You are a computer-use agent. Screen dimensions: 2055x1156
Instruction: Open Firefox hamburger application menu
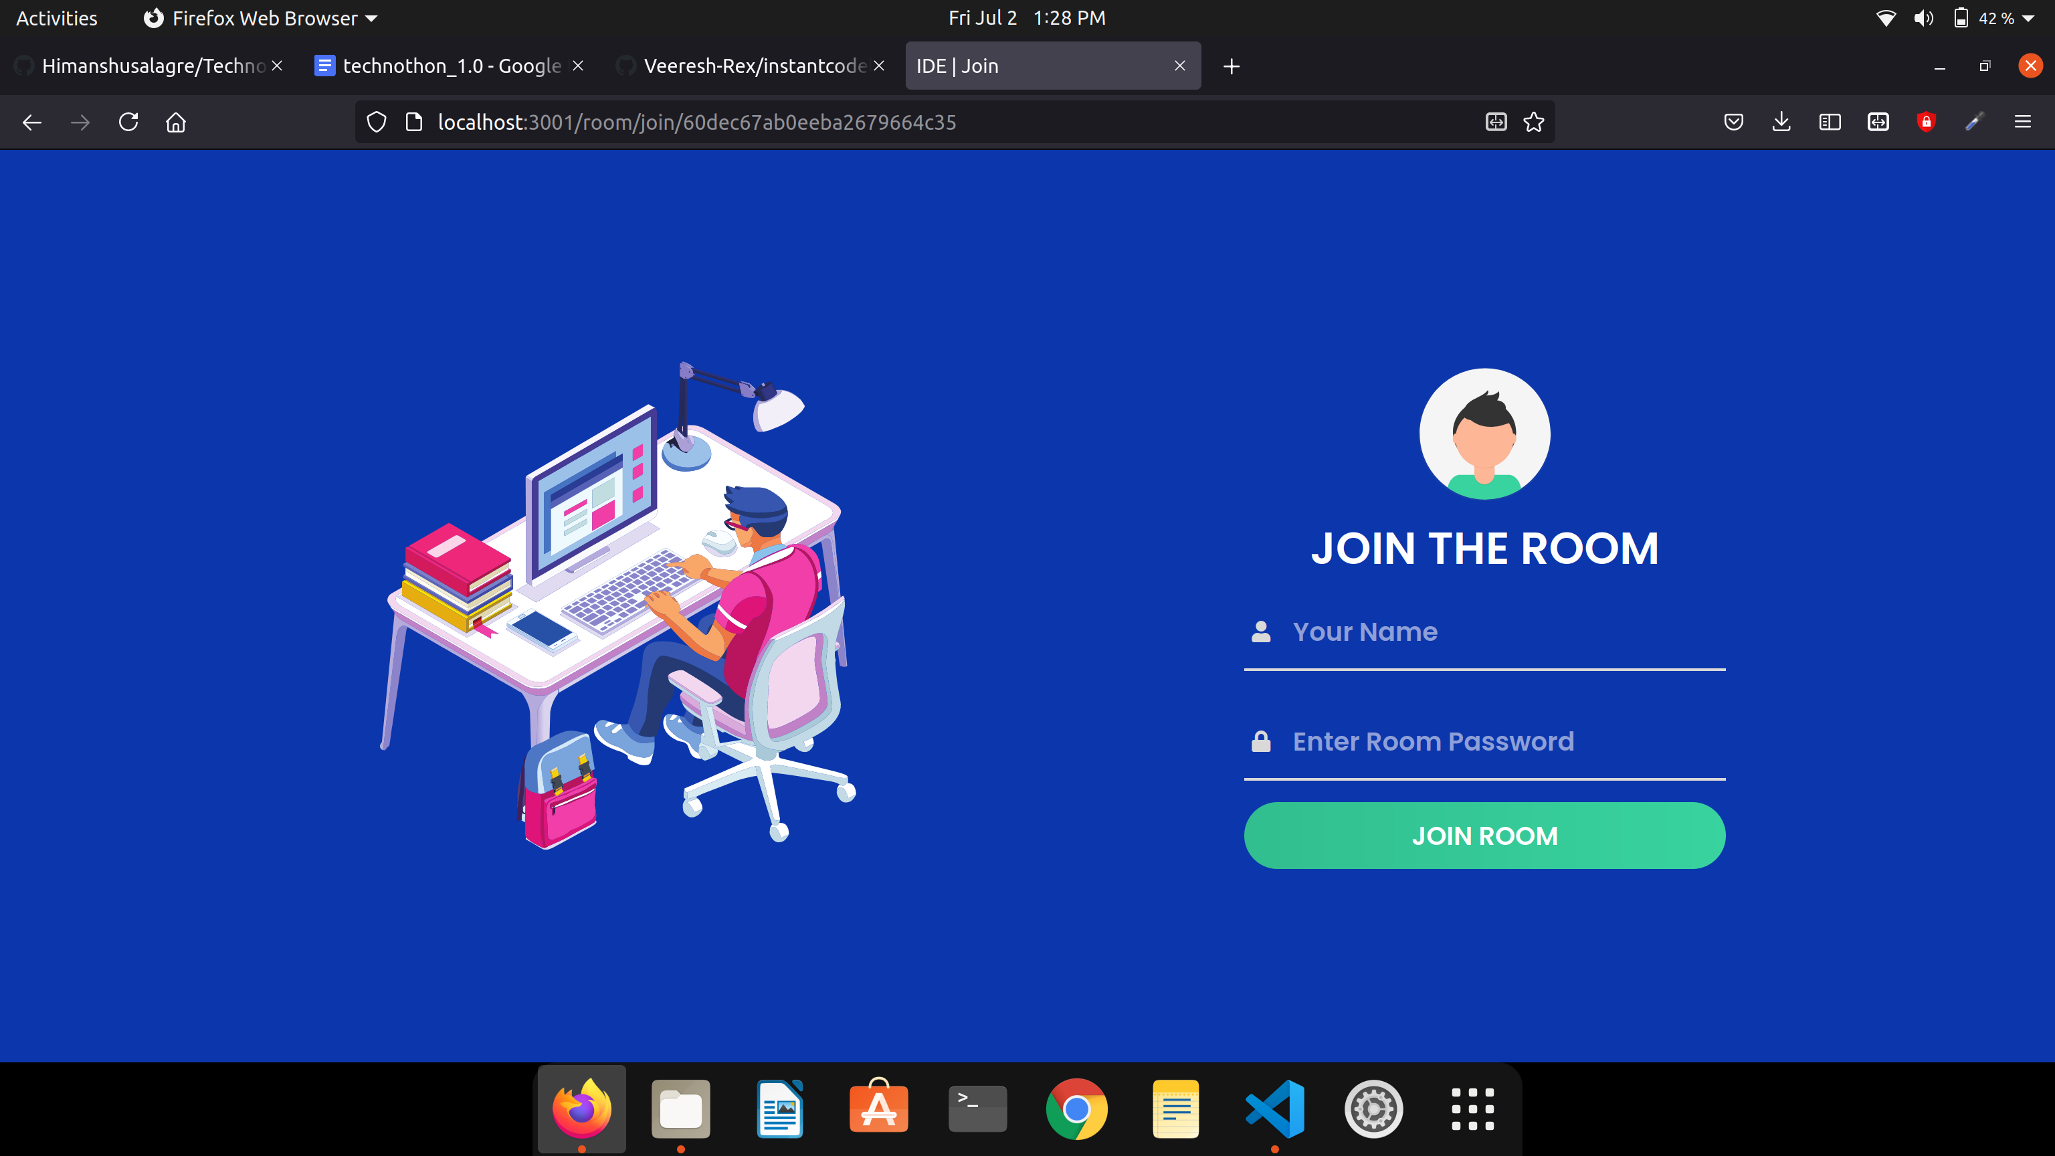(x=2022, y=122)
